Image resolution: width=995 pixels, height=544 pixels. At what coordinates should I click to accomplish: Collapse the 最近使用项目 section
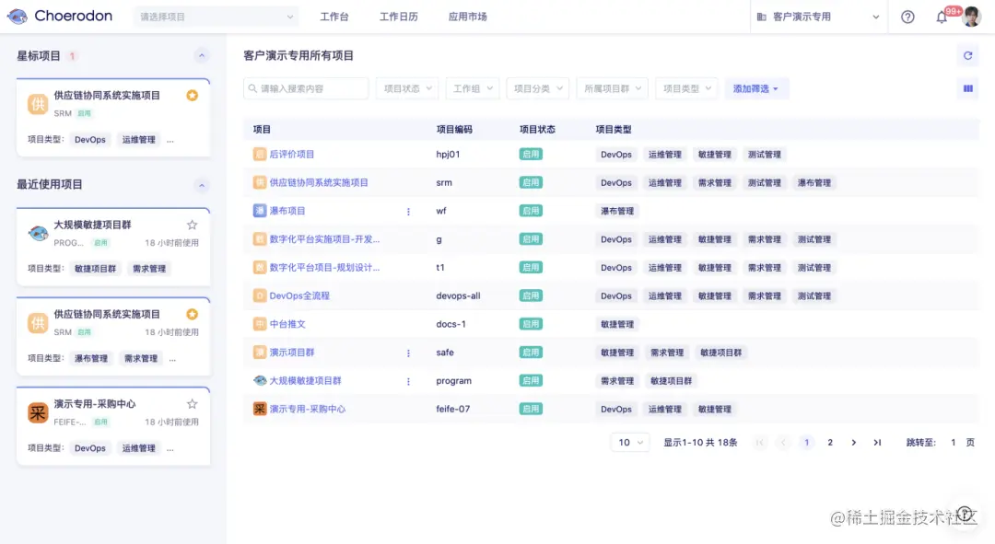coord(201,185)
